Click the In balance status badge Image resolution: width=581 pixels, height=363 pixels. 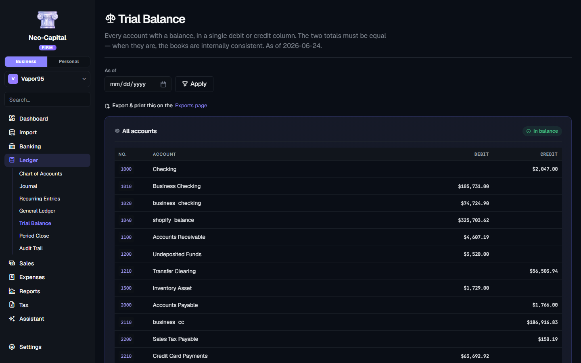(542, 131)
